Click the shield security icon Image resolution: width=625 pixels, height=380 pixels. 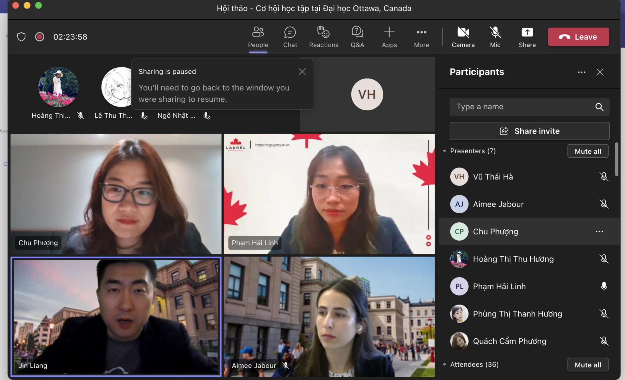tap(21, 37)
